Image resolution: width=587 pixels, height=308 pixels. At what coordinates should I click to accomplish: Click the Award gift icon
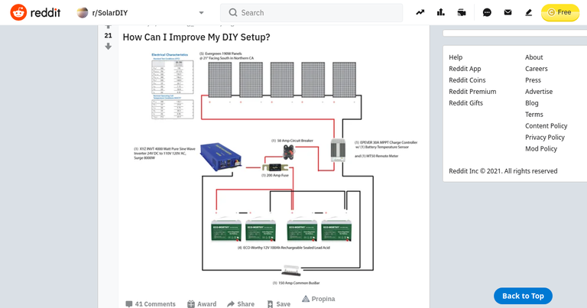click(191, 304)
